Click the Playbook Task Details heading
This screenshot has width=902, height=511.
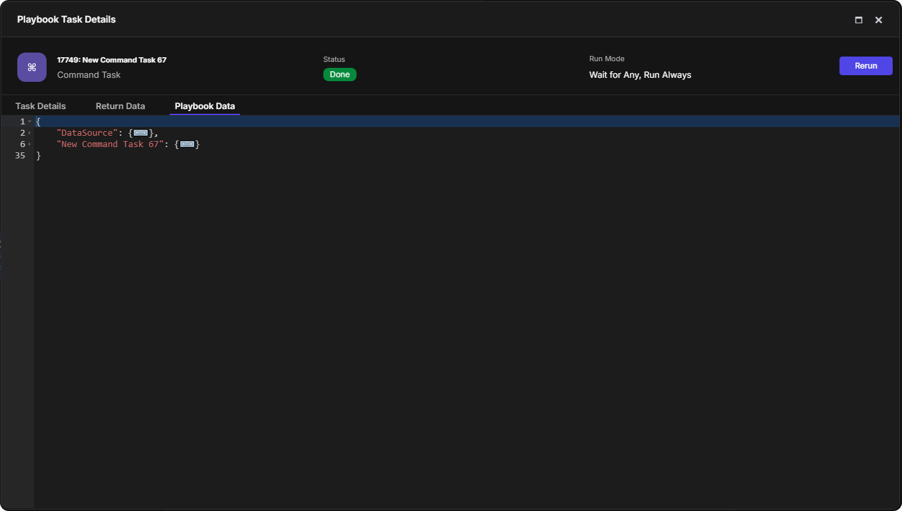[x=67, y=20]
